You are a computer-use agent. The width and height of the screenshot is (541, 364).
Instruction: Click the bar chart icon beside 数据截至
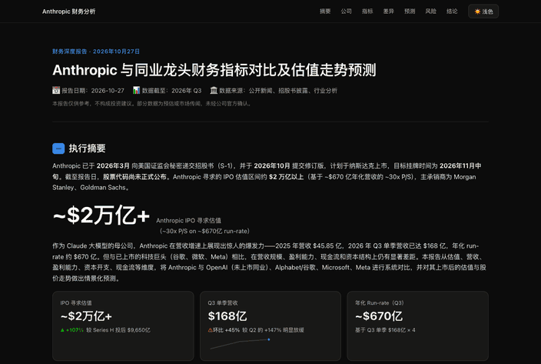[x=136, y=91]
